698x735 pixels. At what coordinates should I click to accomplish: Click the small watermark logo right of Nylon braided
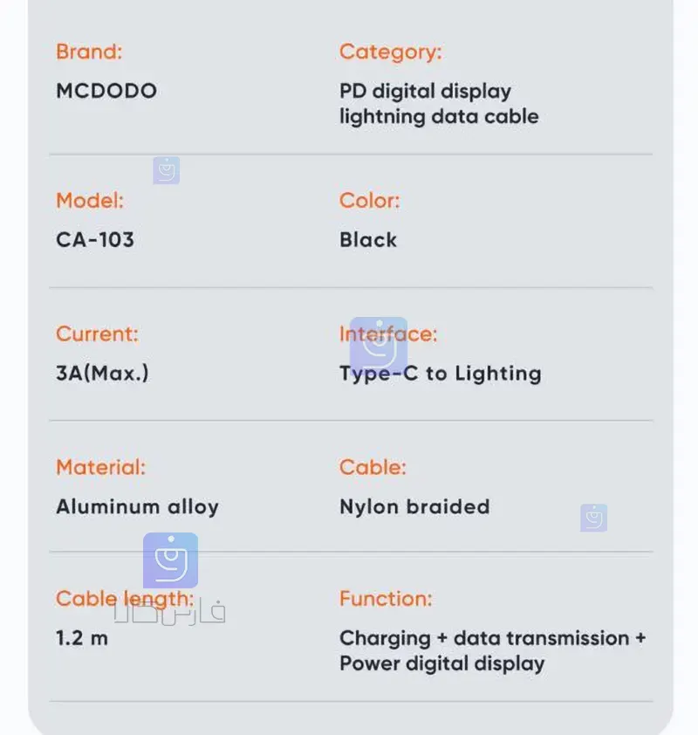click(593, 518)
